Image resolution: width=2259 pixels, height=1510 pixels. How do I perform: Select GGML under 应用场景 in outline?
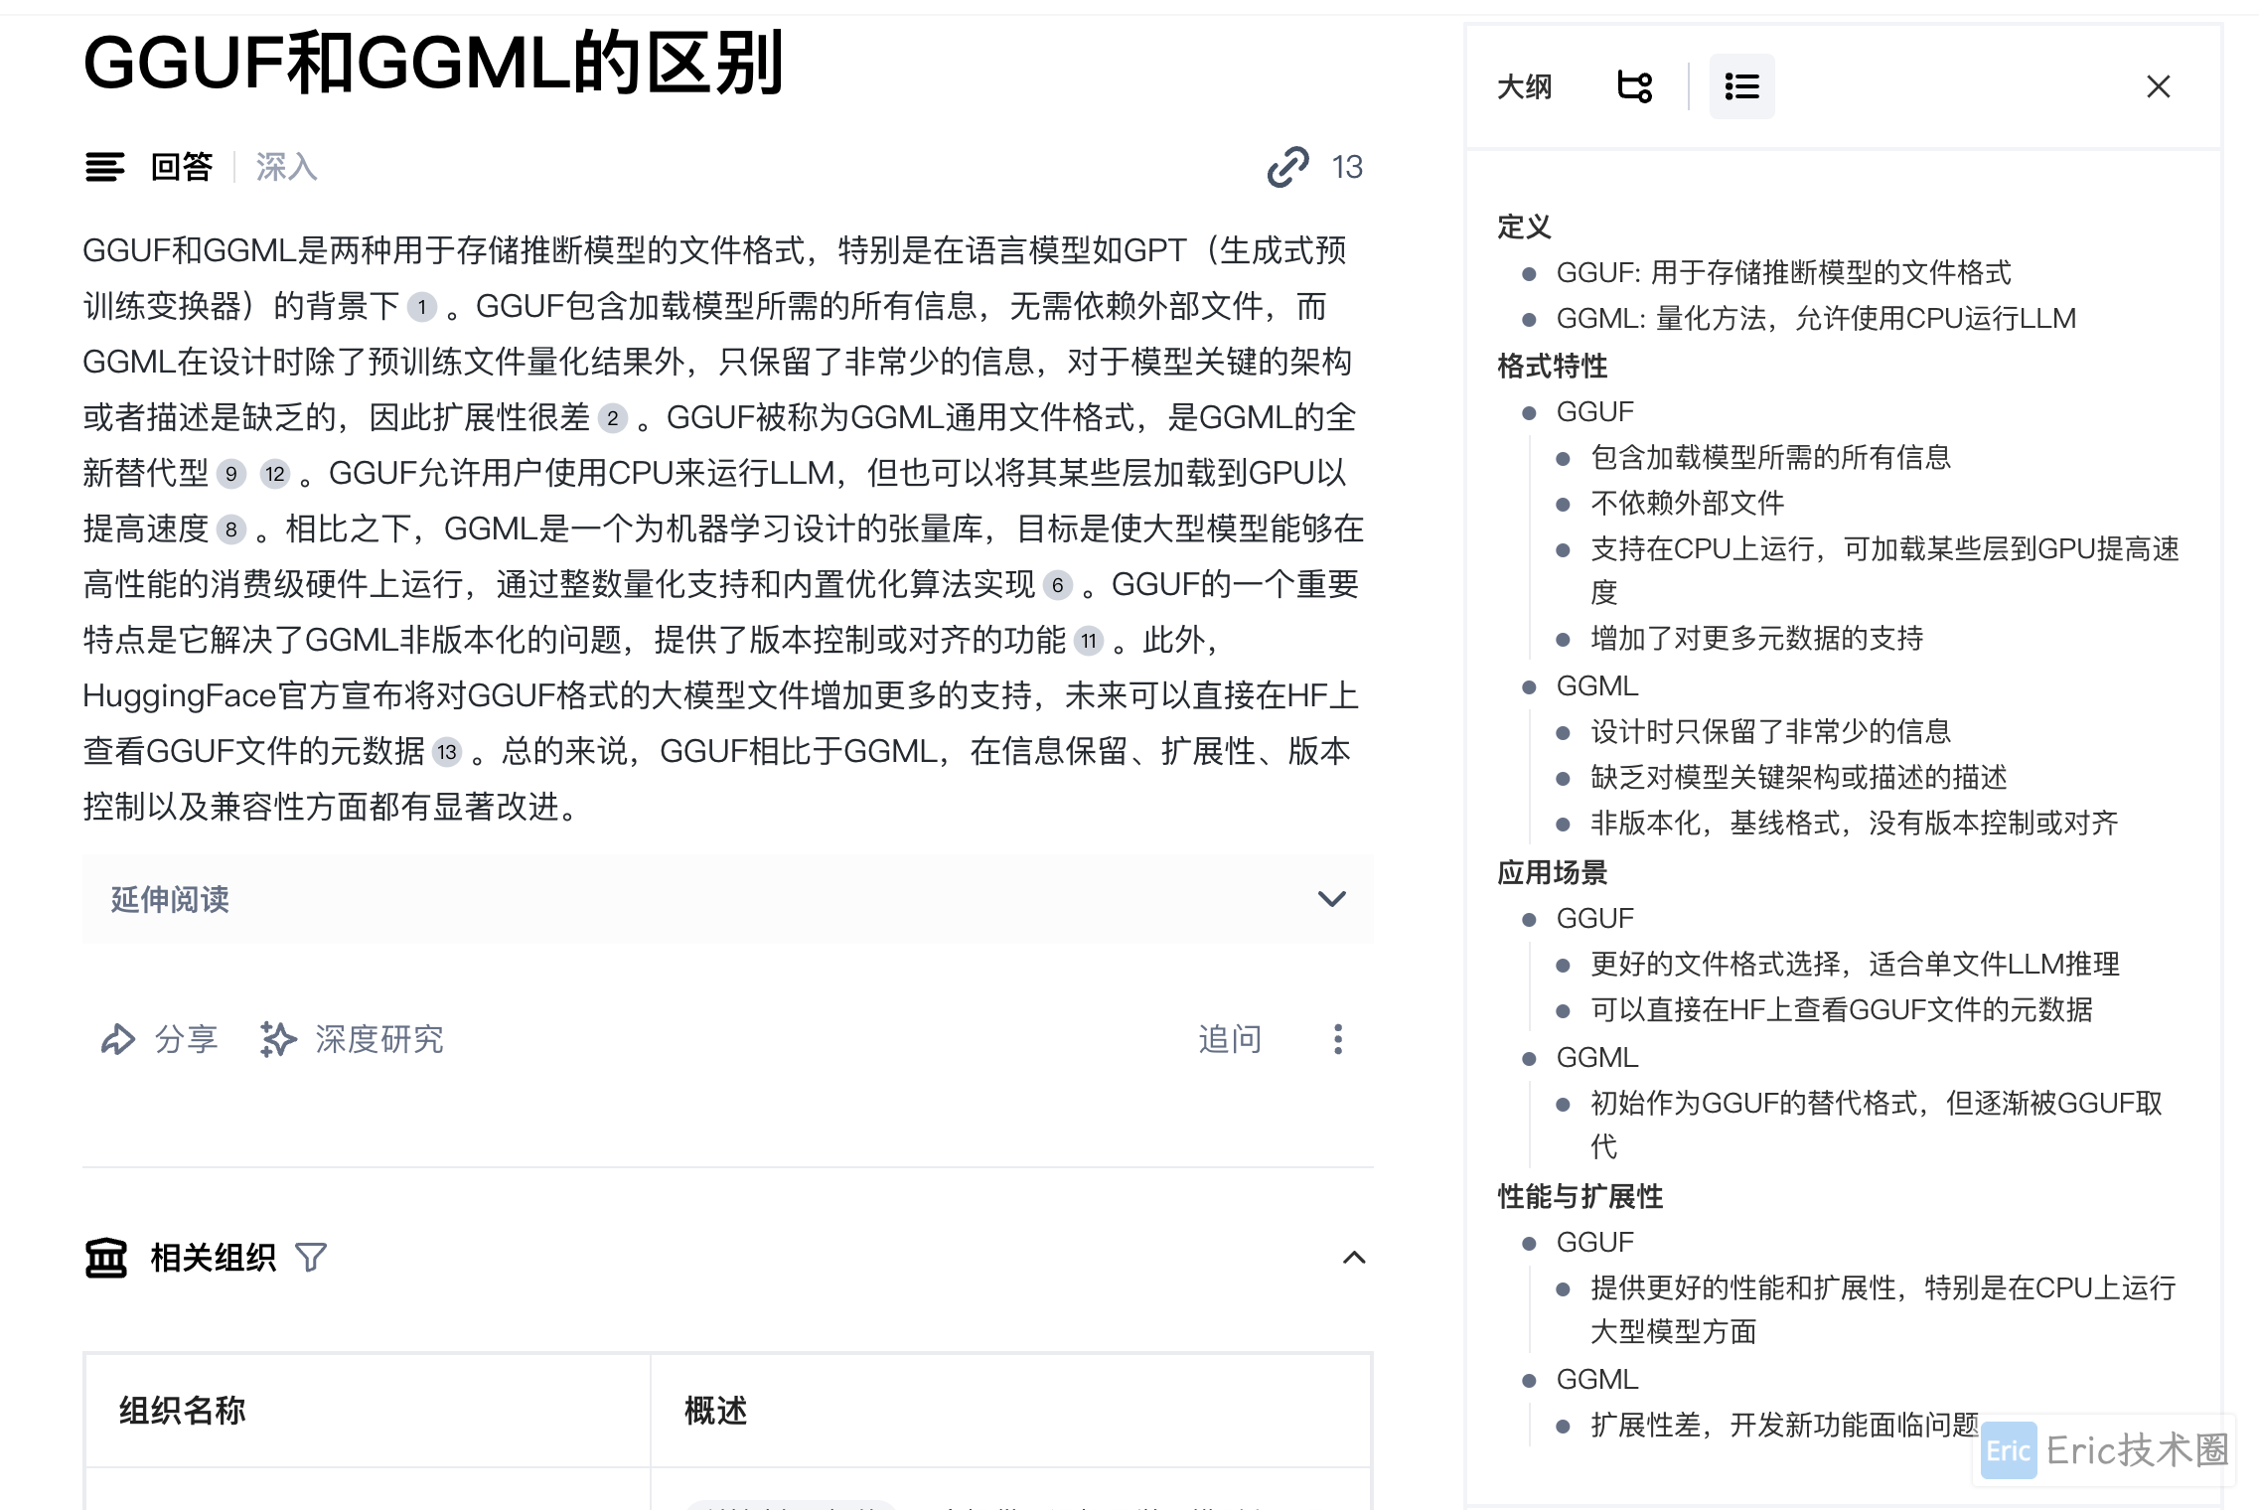(1597, 1057)
